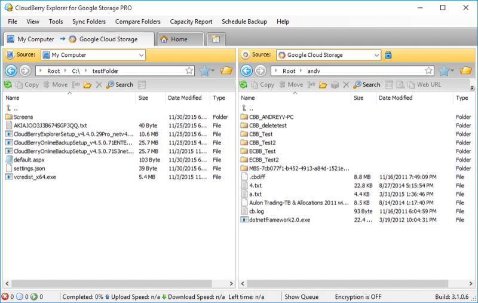The image size is (478, 303).
Task: Select the Screens folder
Action: coord(23,117)
